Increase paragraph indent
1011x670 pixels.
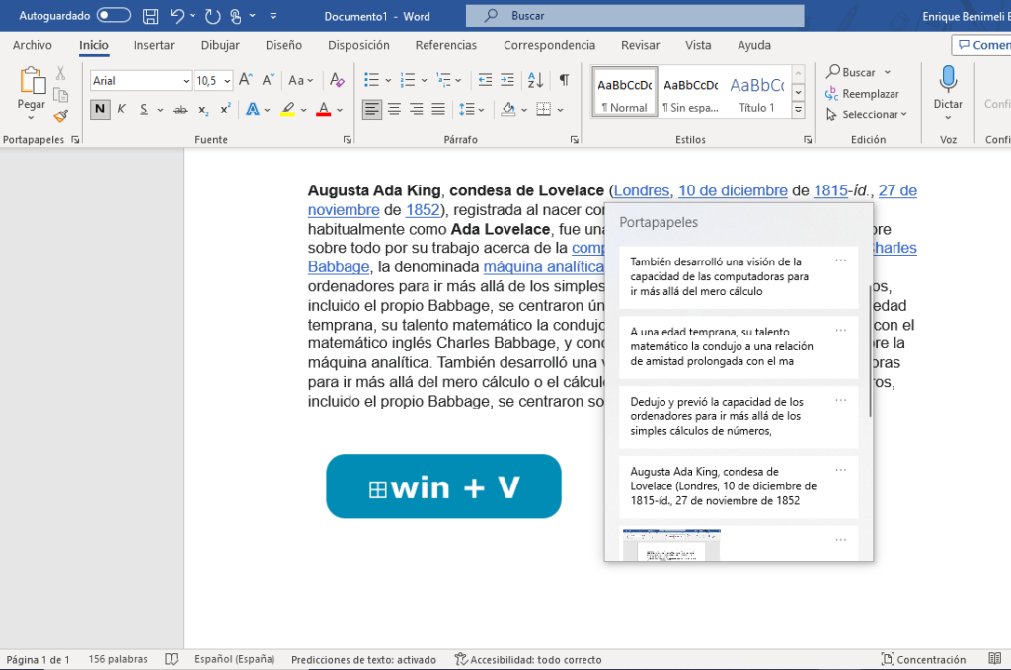pos(507,80)
